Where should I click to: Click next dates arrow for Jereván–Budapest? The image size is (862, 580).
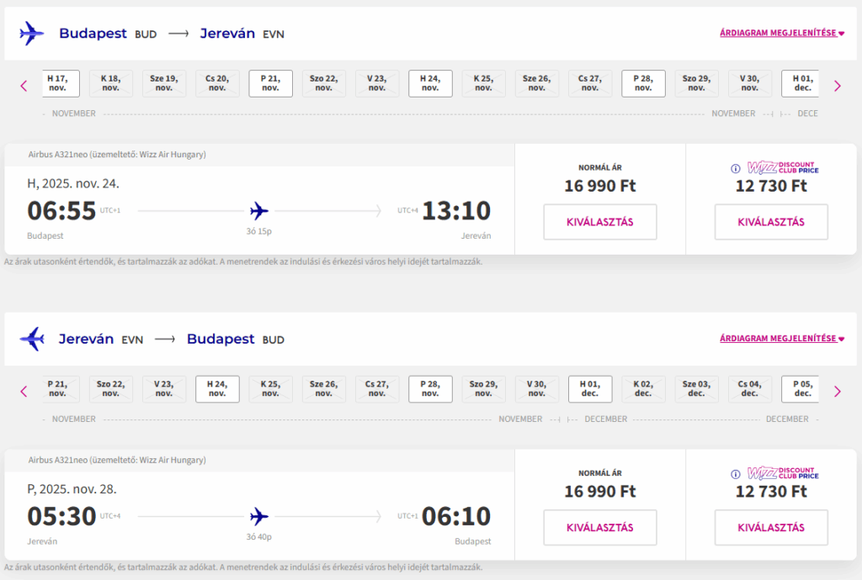(838, 392)
